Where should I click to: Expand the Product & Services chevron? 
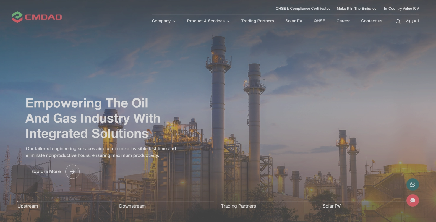tap(228, 21)
